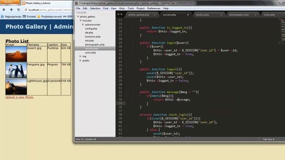
Task: Open init.php in the sidebar
Action: tap(89, 40)
